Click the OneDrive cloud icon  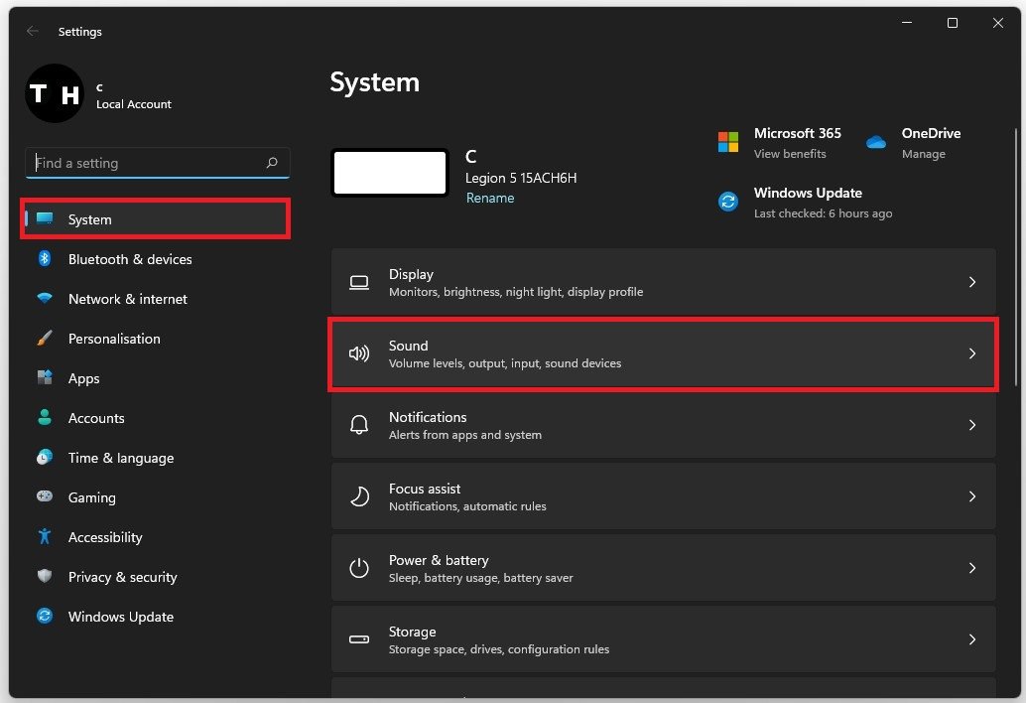875,142
